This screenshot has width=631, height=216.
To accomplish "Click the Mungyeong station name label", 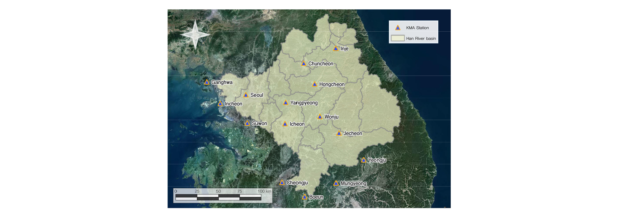I will click(x=354, y=183).
